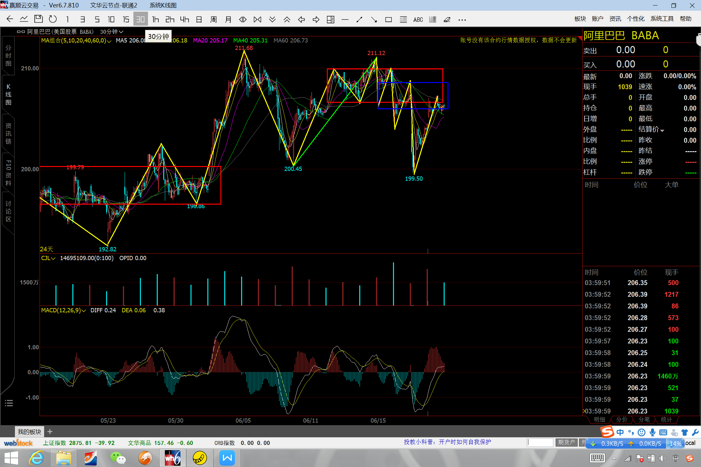Click the compress chart horizontally icon

[258, 19]
